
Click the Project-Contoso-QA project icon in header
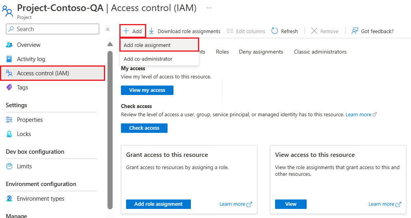pyautogui.click(x=7, y=11)
